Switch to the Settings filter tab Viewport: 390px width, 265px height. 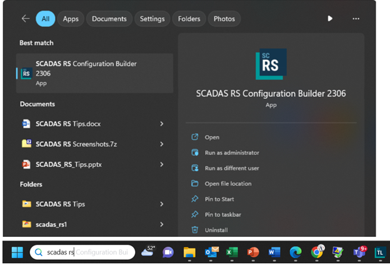pos(152,19)
